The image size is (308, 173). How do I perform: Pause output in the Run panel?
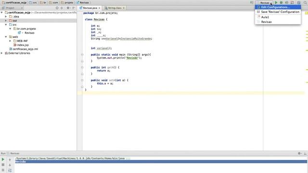(3, 170)
